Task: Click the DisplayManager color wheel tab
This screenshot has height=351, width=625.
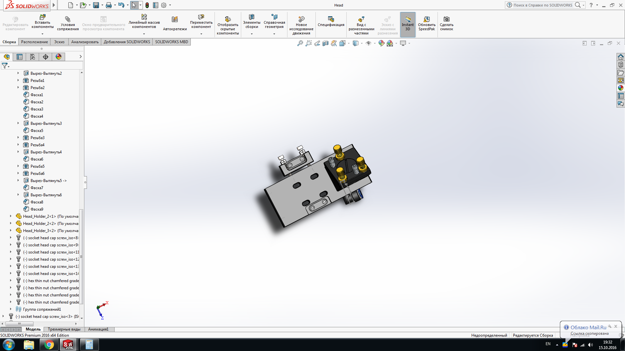Action: pos(59,57)
